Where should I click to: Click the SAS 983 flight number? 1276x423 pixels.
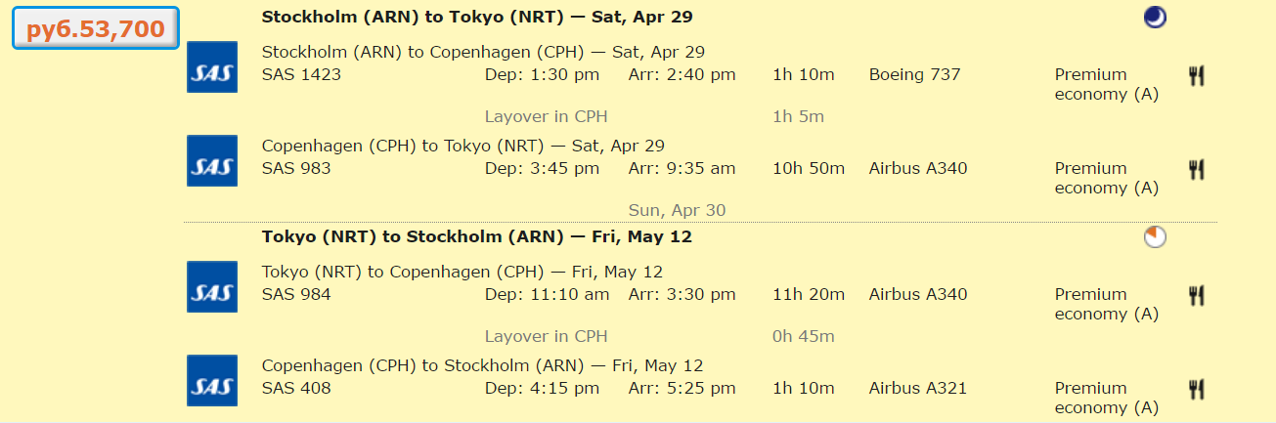(296, 168)
